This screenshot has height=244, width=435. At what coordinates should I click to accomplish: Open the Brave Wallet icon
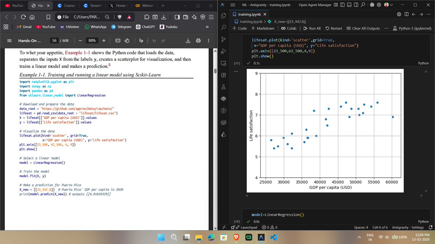click(x=186, y=17)
